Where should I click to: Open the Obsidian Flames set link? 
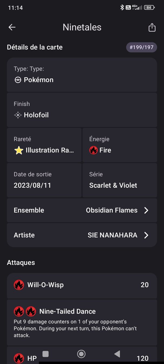(x=112, y=210)
